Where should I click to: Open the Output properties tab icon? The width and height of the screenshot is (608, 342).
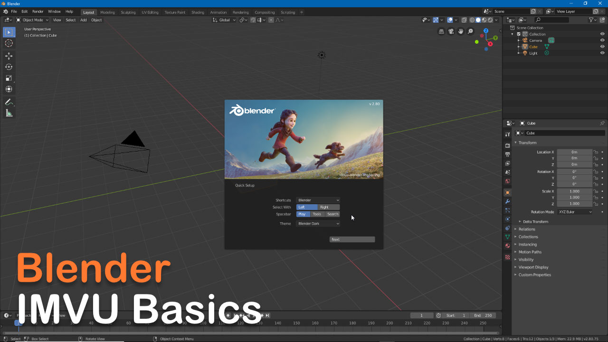click(x=508, y=154)
